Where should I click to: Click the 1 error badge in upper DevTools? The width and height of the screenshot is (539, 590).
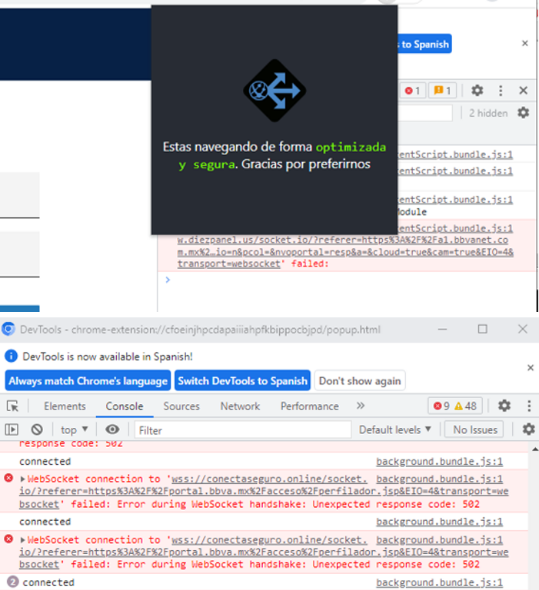pyautogui.click(x=412, y=91)
